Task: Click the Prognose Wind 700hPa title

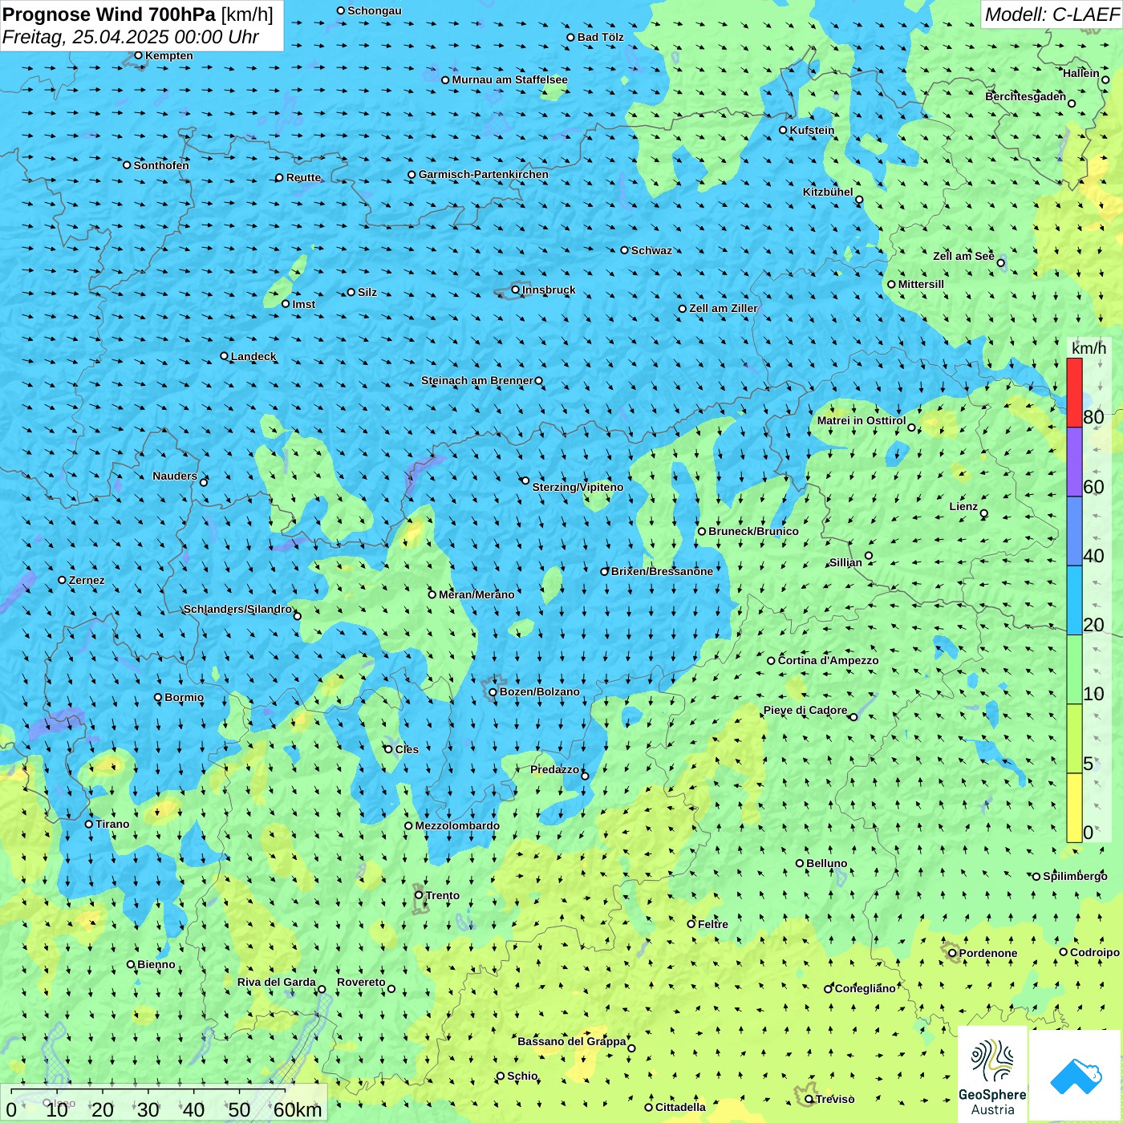Action: click(109, 14)
